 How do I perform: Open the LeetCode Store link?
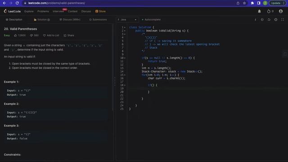(100, 11)
